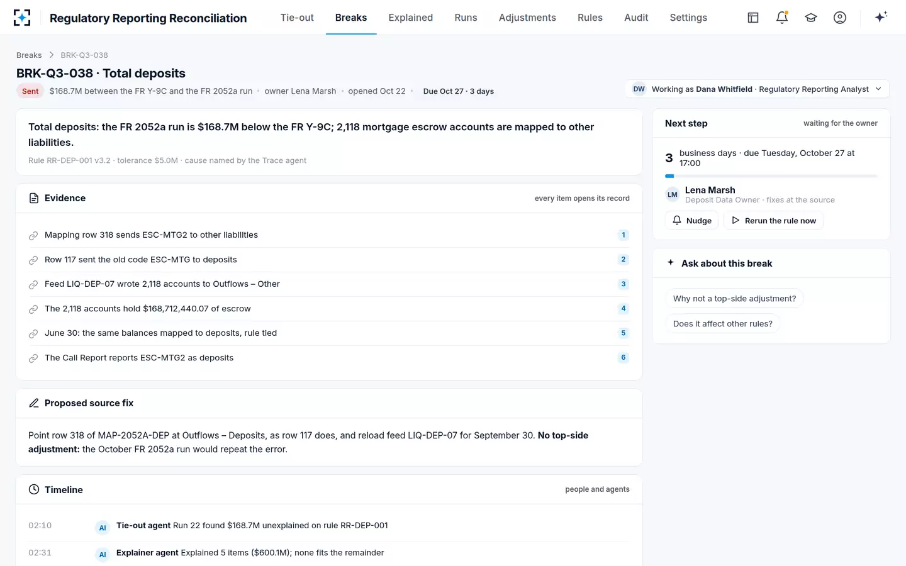Click the Ask about this break heading
Image resolution: width=906 pixels, height=566 pixels.
pyautogui.click(x=727, y=264)
